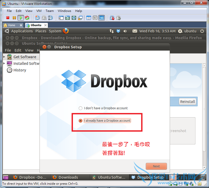
Task: Click the power session icon in Ubuntu panel
Action: coord(202,31)
